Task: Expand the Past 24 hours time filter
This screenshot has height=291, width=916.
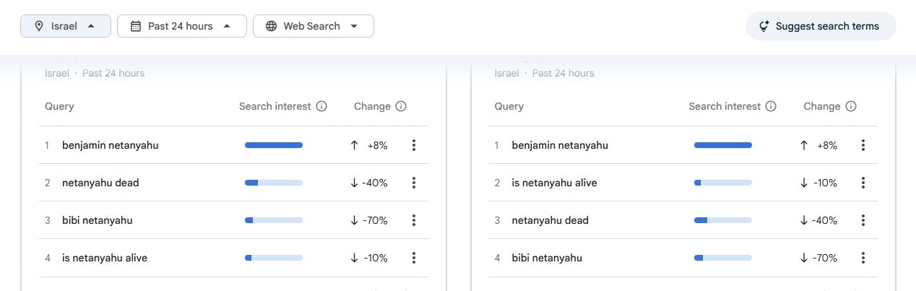Action: point(181,26)
